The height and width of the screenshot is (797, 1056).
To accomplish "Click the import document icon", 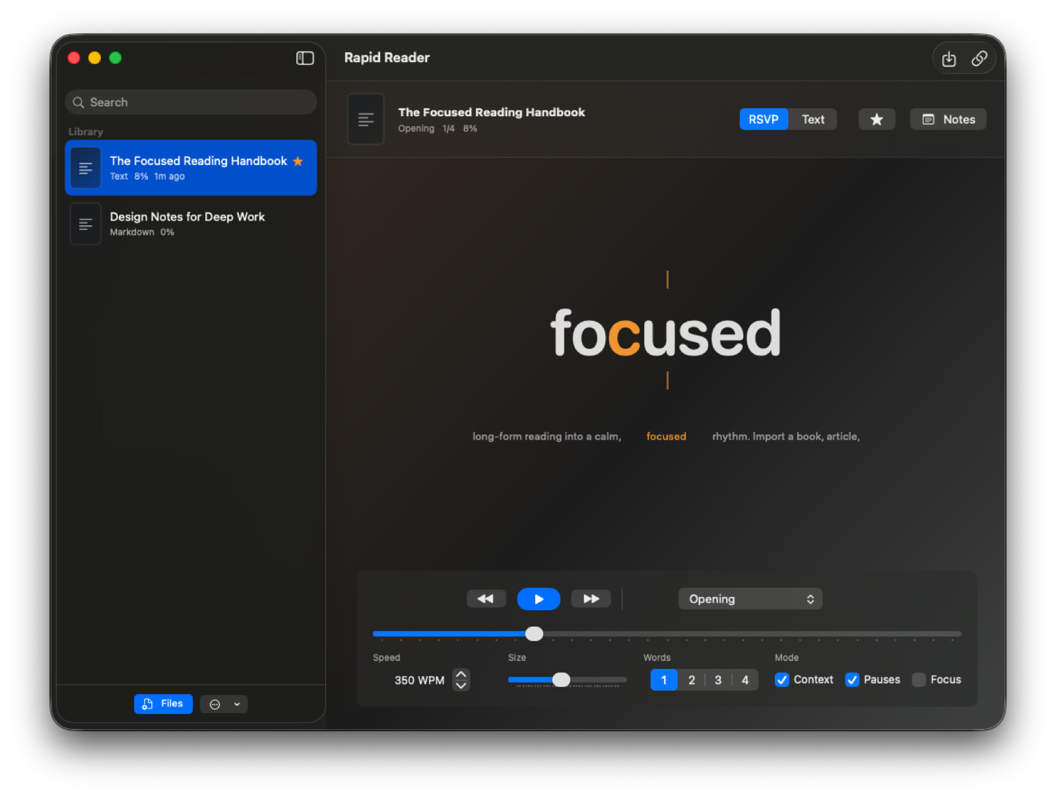I will click(x=948, y=59).
